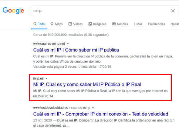This screenshot has height=133, width=179.
Task: Clear the search box with the X
Action: click(x=173, y=11)
